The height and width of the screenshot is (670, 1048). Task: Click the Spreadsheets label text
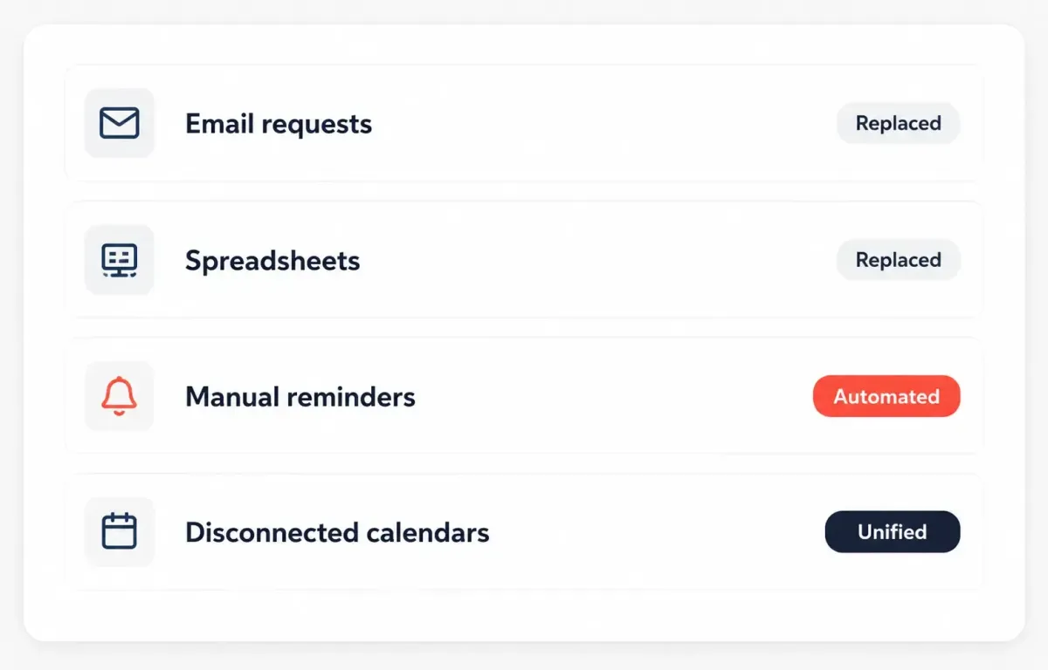[272, 261]
